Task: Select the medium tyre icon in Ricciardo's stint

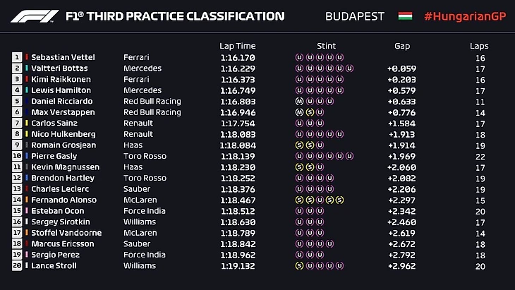Action: click(x=299, y=101)
